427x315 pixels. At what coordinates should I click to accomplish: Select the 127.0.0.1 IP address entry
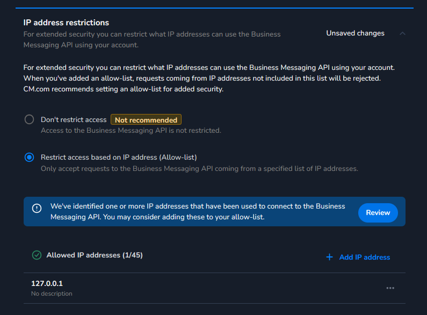coord(47,283)
